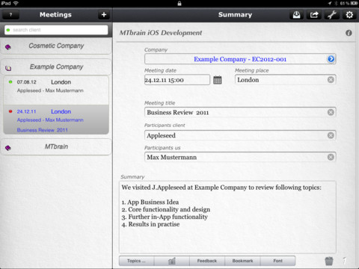This screenshot has width=359, height=269.
Task: Open the Feedback tab button
Action: click(x=207, y=261)
